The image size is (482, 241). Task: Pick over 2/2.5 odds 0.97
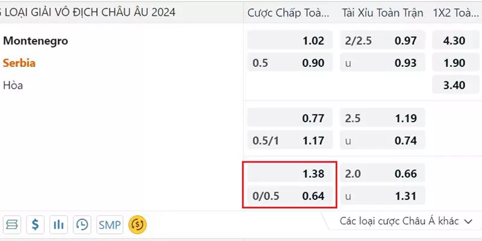(383, 40)
